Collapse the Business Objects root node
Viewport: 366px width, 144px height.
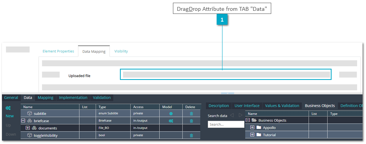click(x=248, y=120)
